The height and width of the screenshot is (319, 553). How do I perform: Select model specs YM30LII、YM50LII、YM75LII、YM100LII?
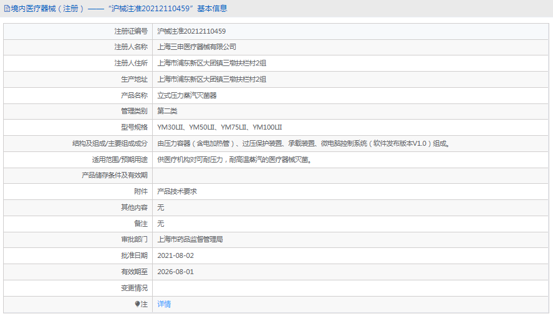pyautogui.click(x=219, y=127)
